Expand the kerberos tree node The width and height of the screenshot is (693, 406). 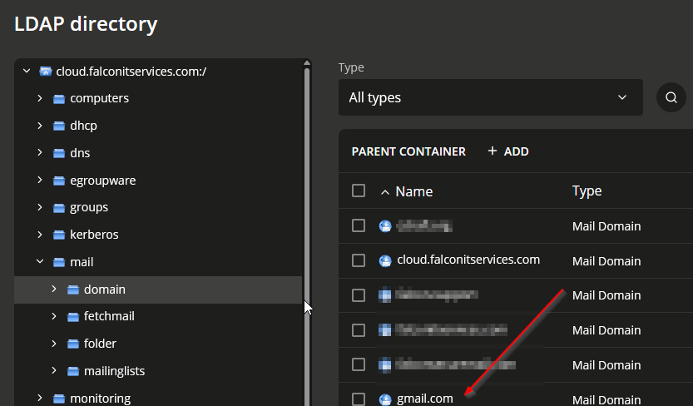(40, 235)
